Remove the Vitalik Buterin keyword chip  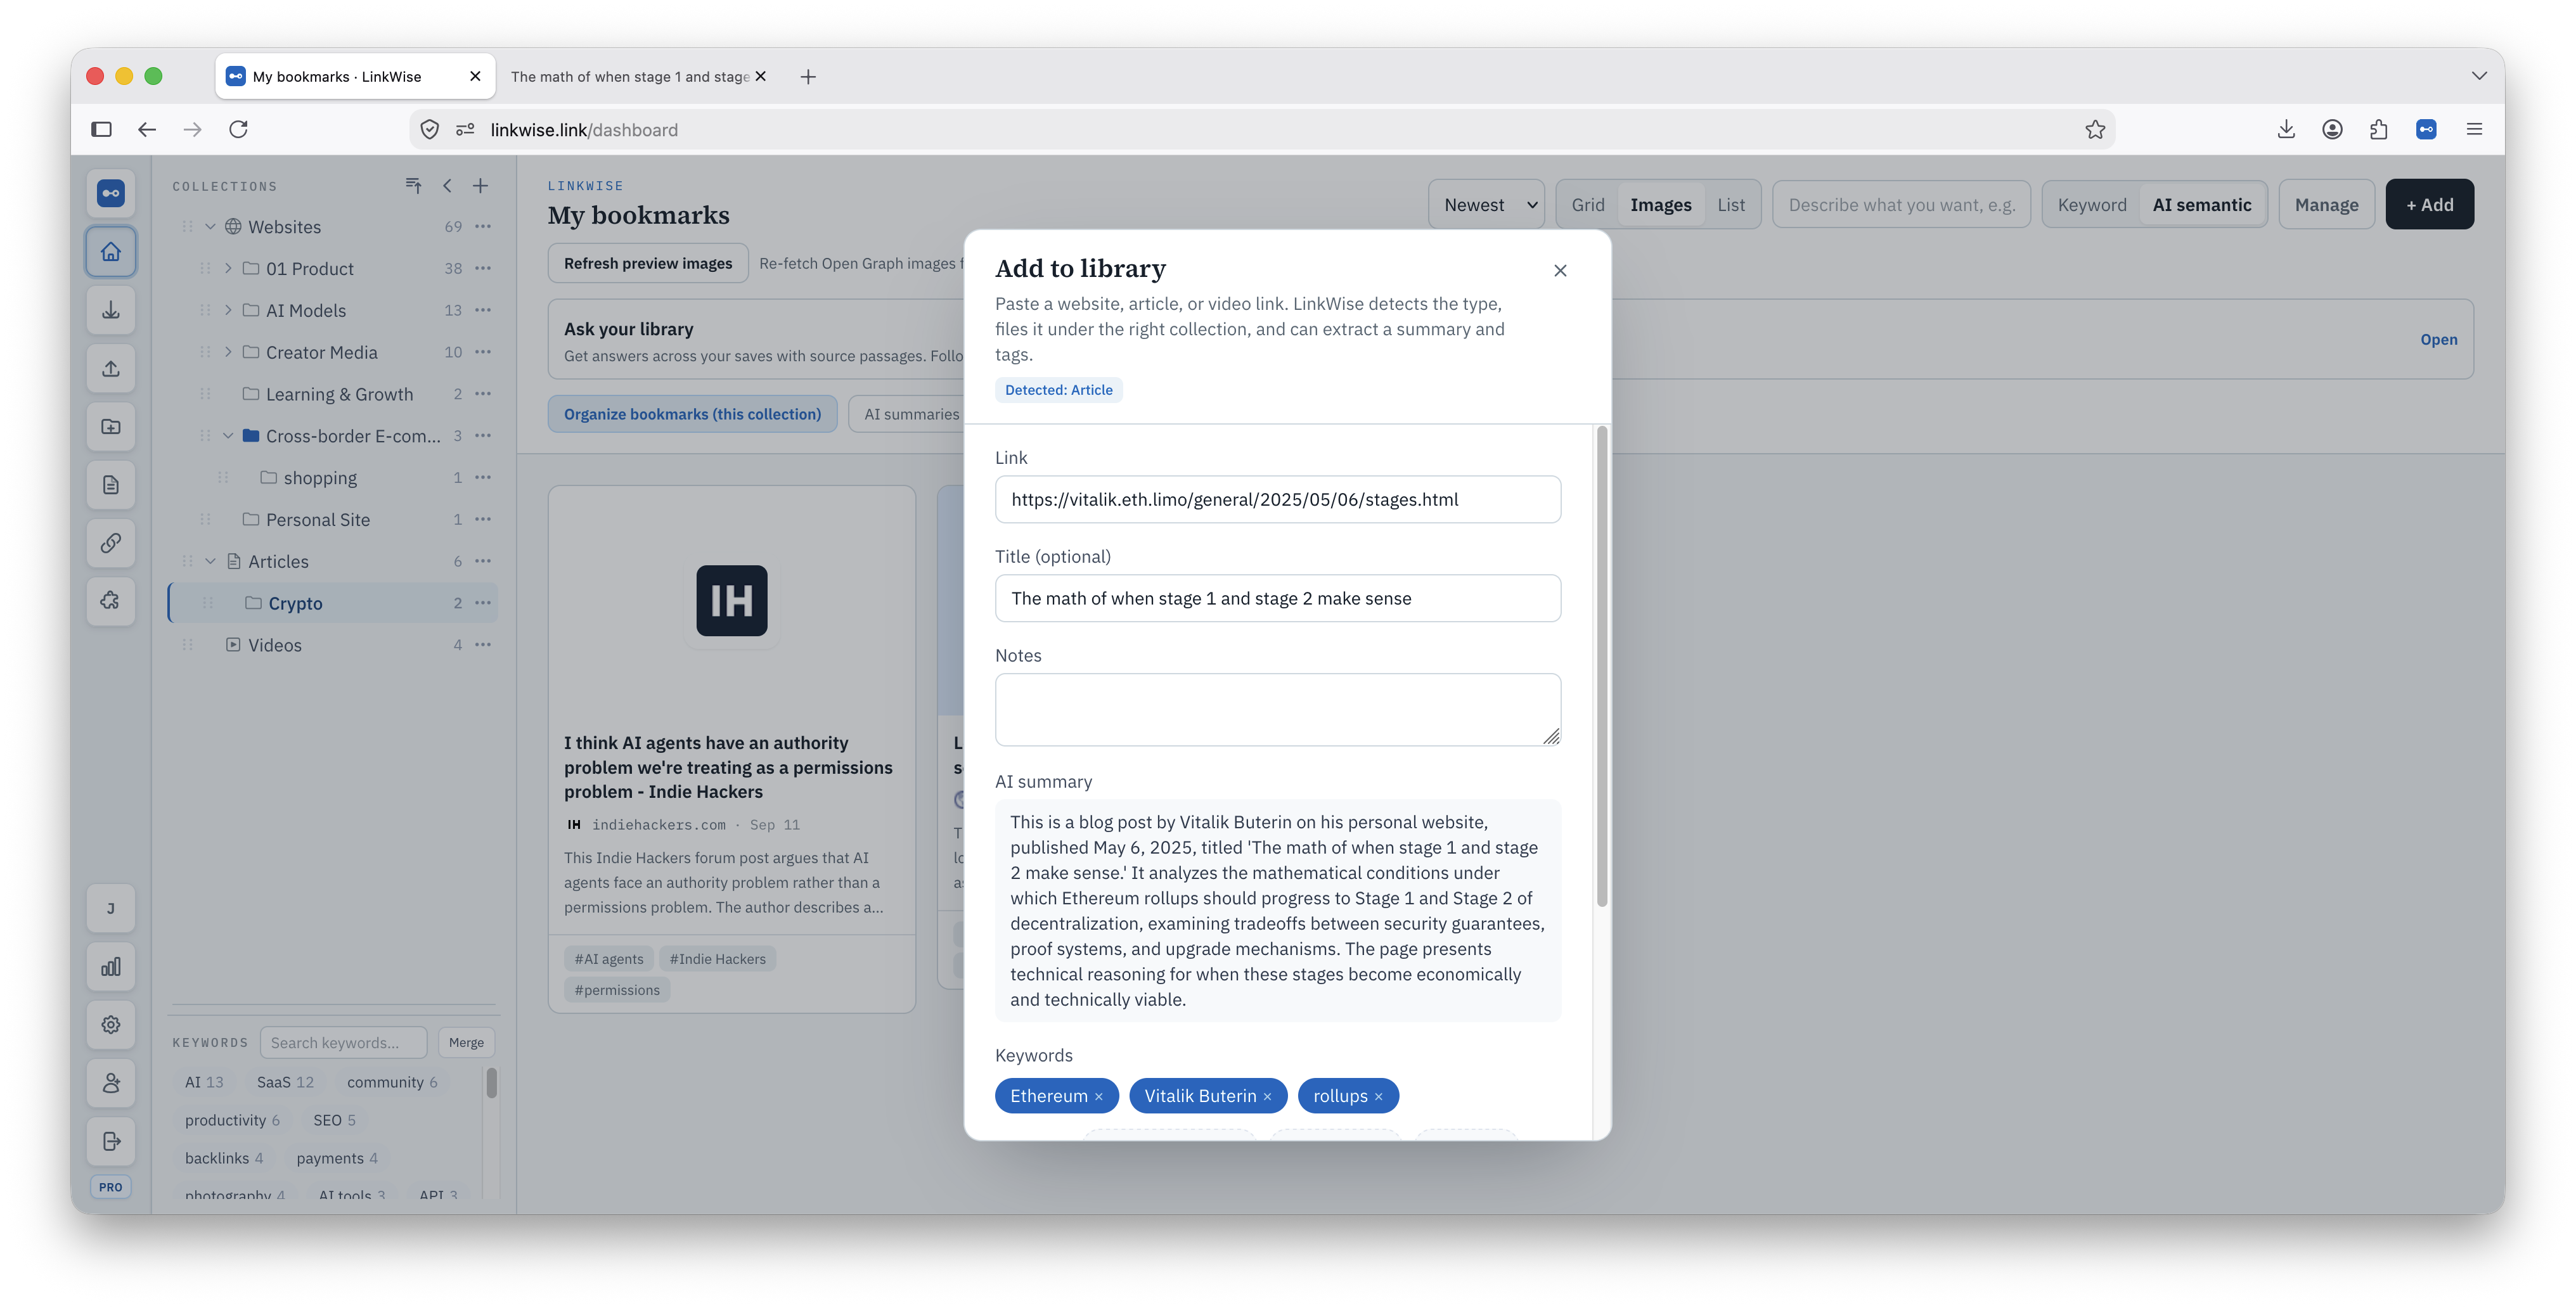1268,1097
